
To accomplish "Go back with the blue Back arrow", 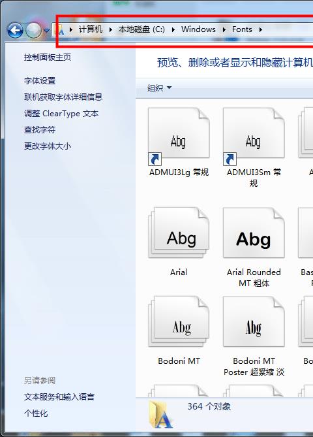I will pos(15,30).
